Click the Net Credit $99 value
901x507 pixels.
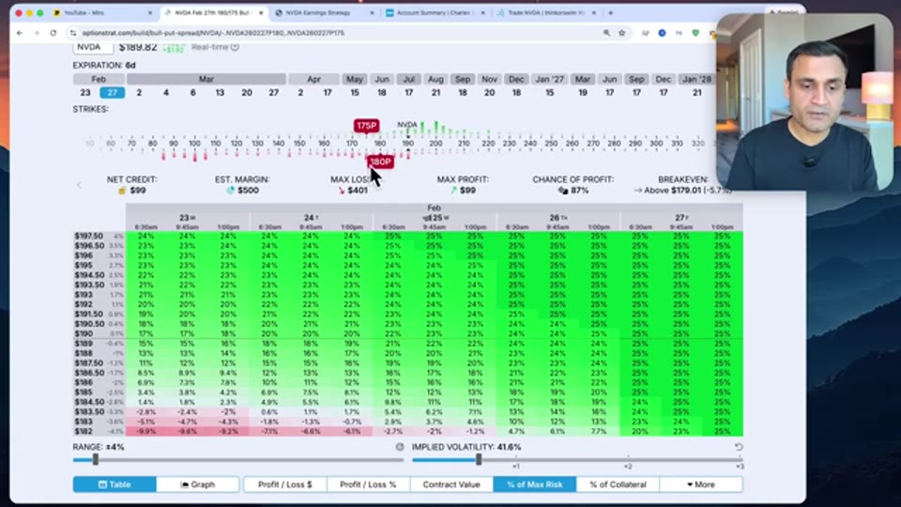(x=137, y=191)
